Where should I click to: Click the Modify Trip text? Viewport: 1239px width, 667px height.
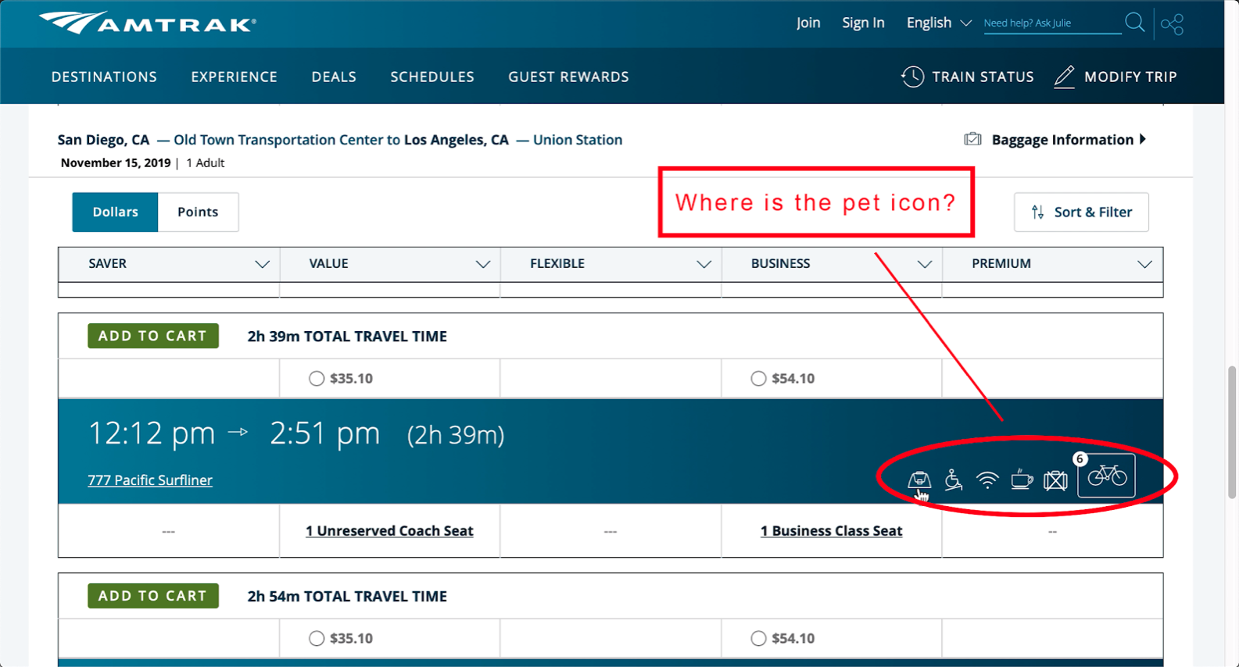pyautogui.click(x=1130, y=77)
